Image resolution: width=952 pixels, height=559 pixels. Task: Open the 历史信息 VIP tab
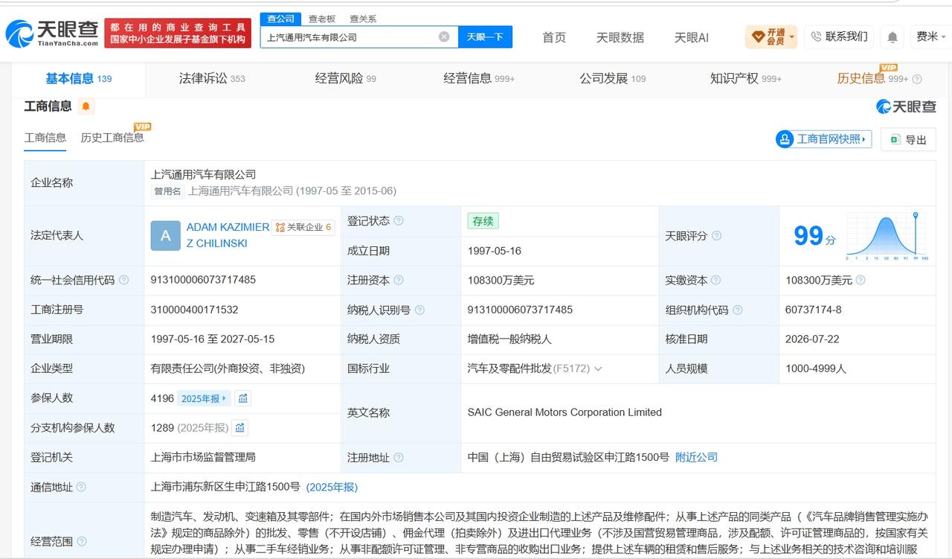click(872, 78)
